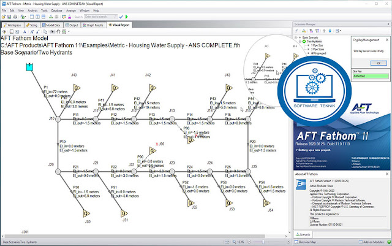The image size is (392, 246).
Task: Open the Database menu
Action: [x=57, y=10]
